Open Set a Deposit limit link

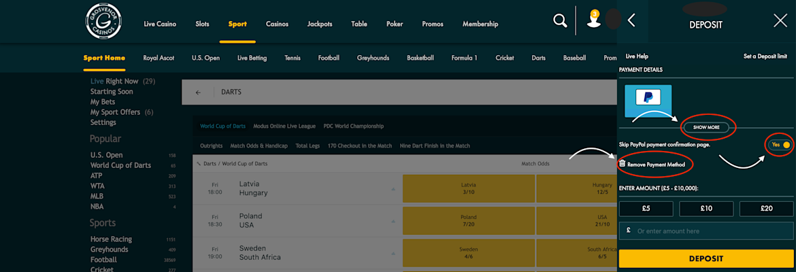coord(765,56)
